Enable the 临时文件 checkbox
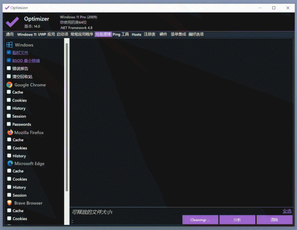 coord(9,52)
